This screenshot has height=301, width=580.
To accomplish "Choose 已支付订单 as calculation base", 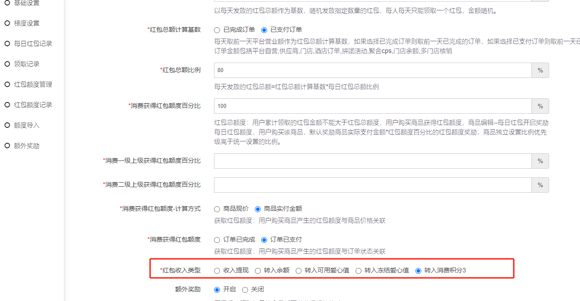I will [264, 30].
